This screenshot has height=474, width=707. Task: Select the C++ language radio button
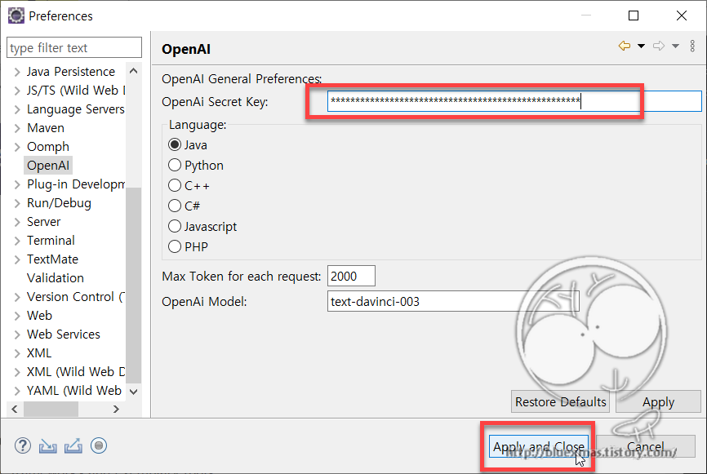pyautogui.click(x=175, y=185)
